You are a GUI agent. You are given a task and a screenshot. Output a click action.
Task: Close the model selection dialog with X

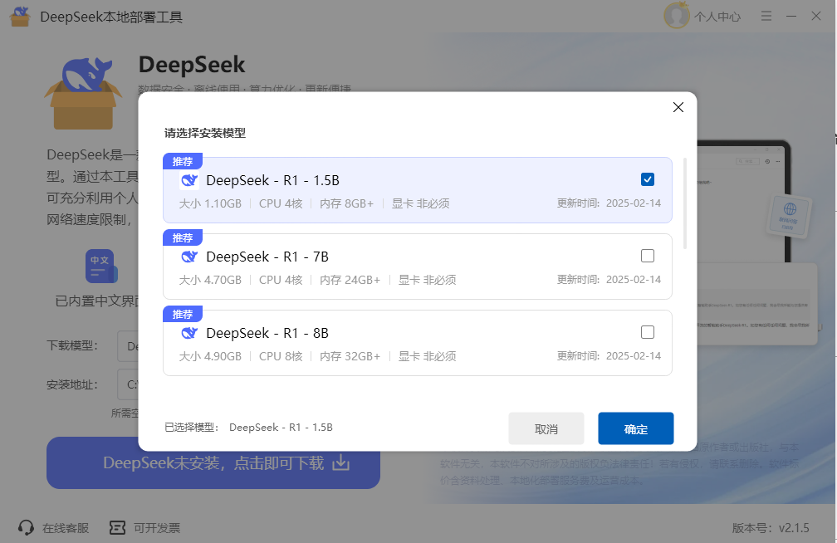point(678,107)
